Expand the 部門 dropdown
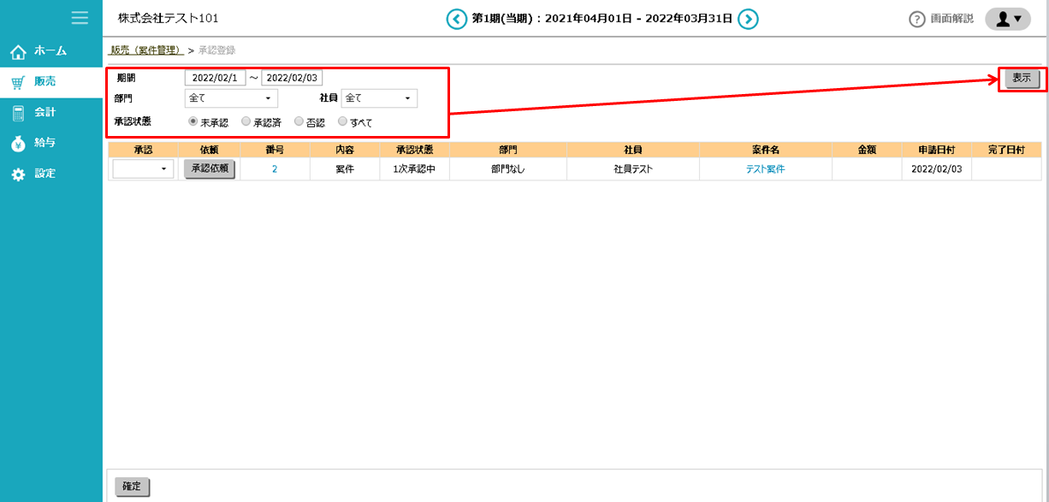The image size is (1049, 502). (x=231, y=98)
